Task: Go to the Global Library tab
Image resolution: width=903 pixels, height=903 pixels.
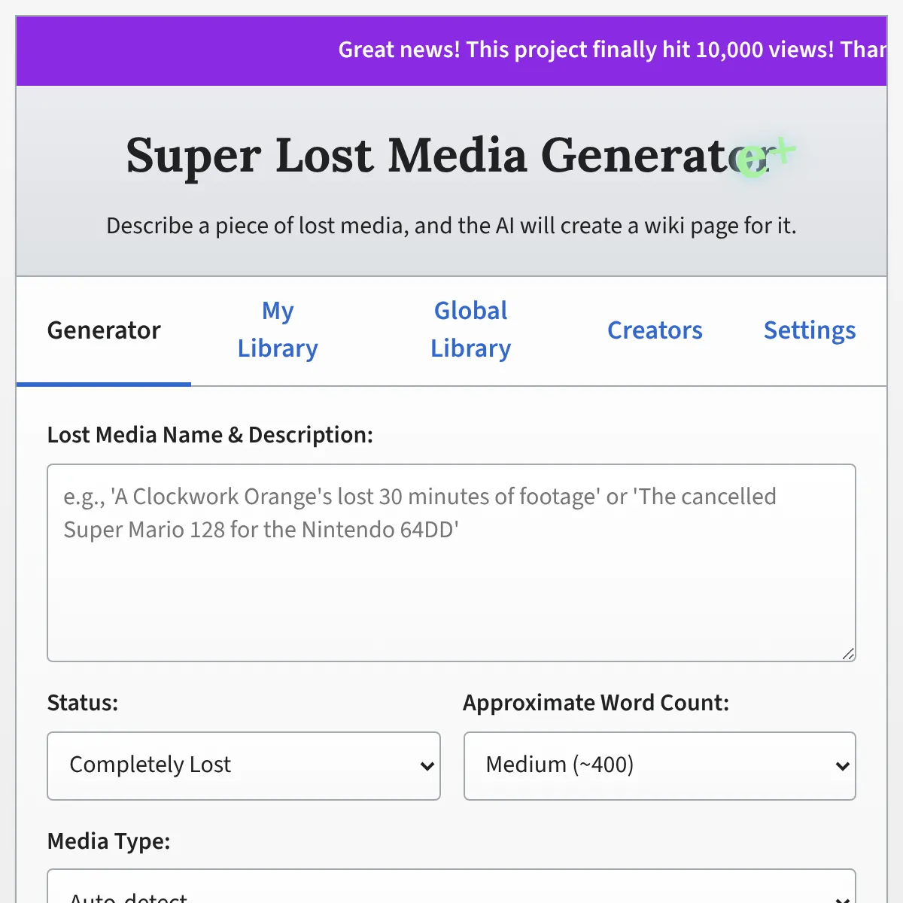Action: pyautogui.click(x=470, y=330)
